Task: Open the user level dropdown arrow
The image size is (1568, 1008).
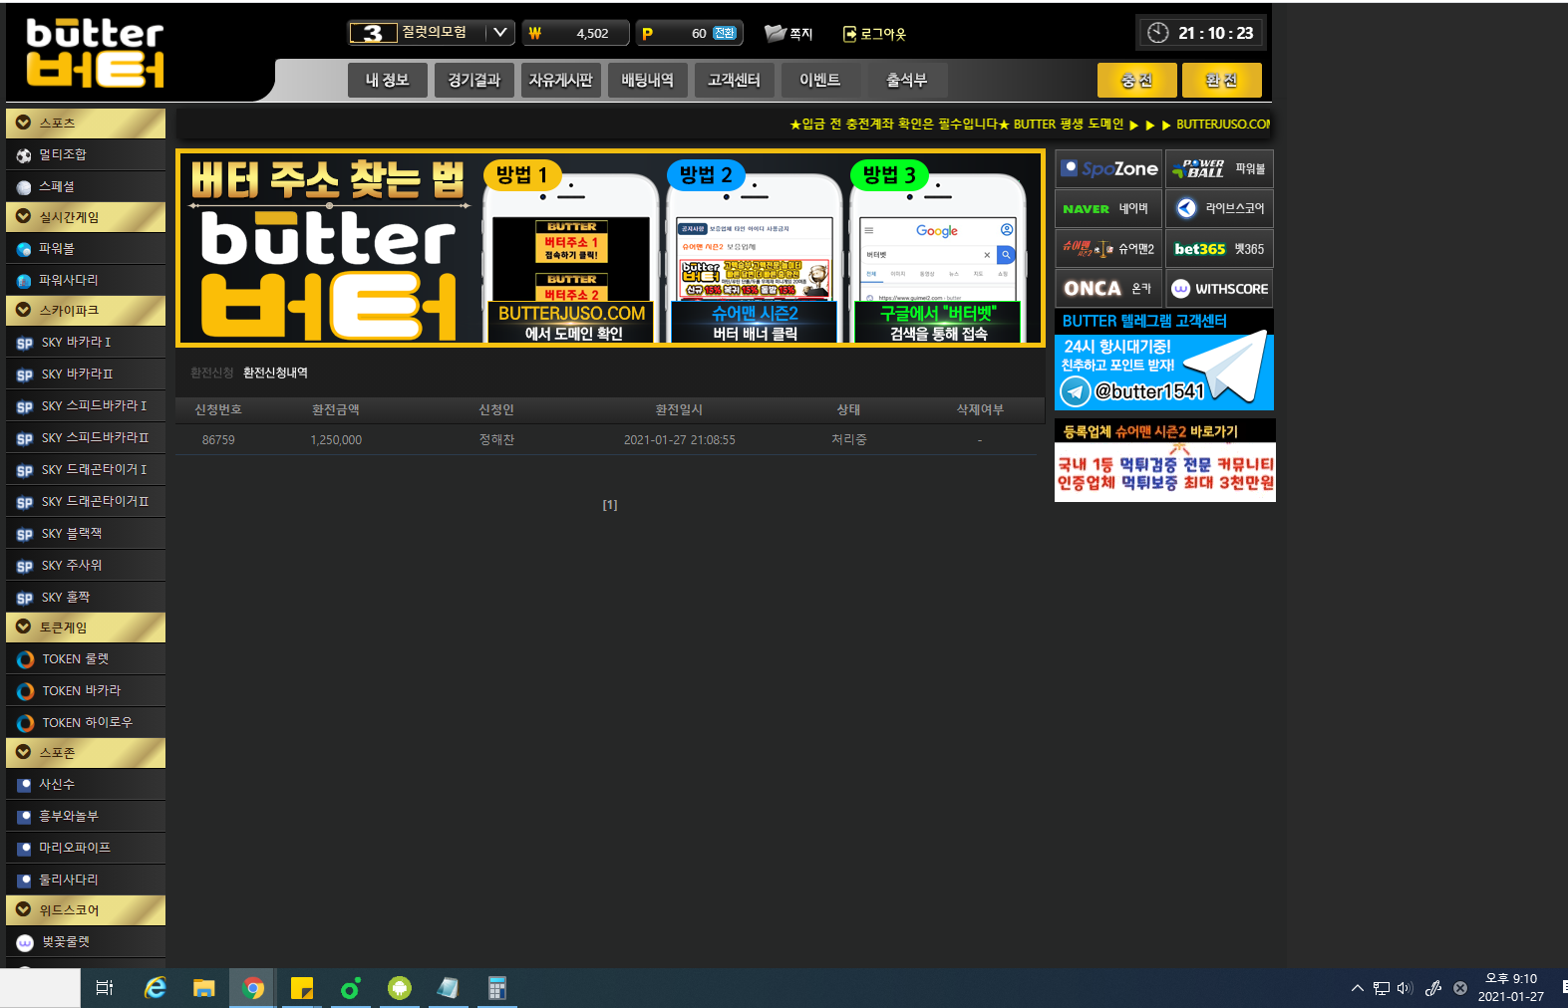Action: tap(500, 33)
